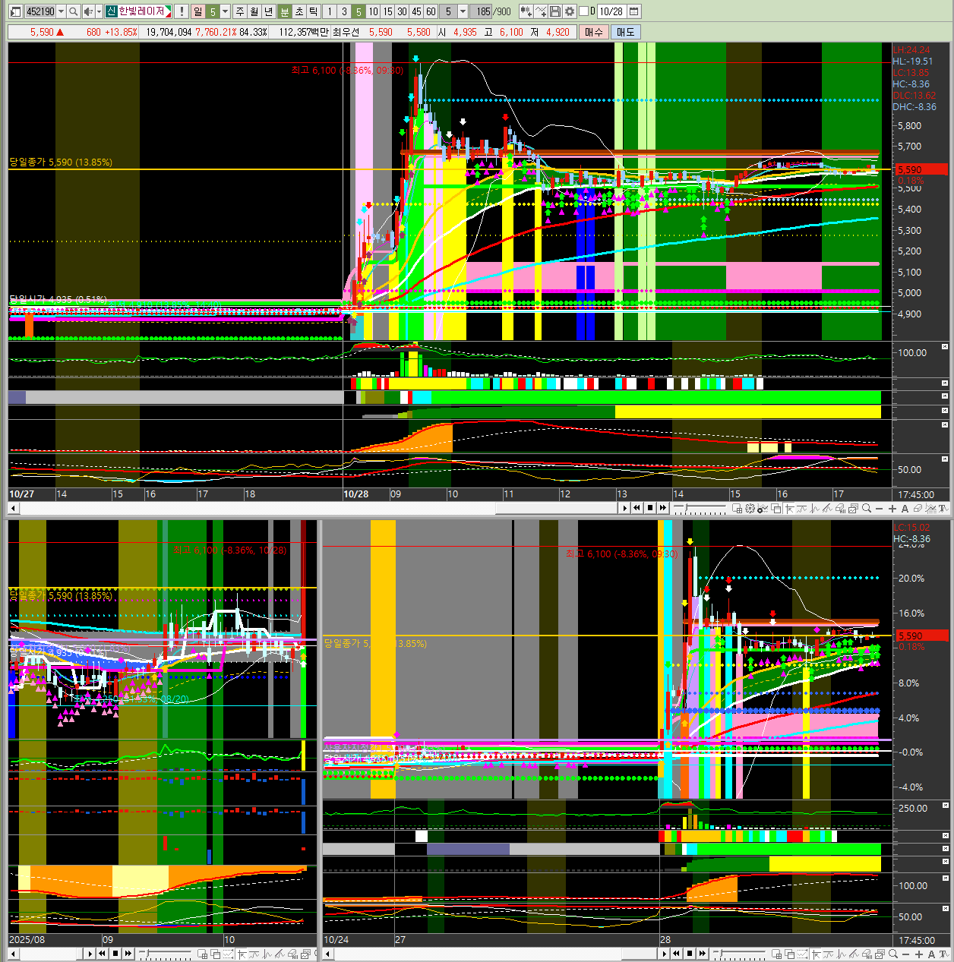
Task: Toggle the 주 weekly period button
Action: [x=240, y=11]
